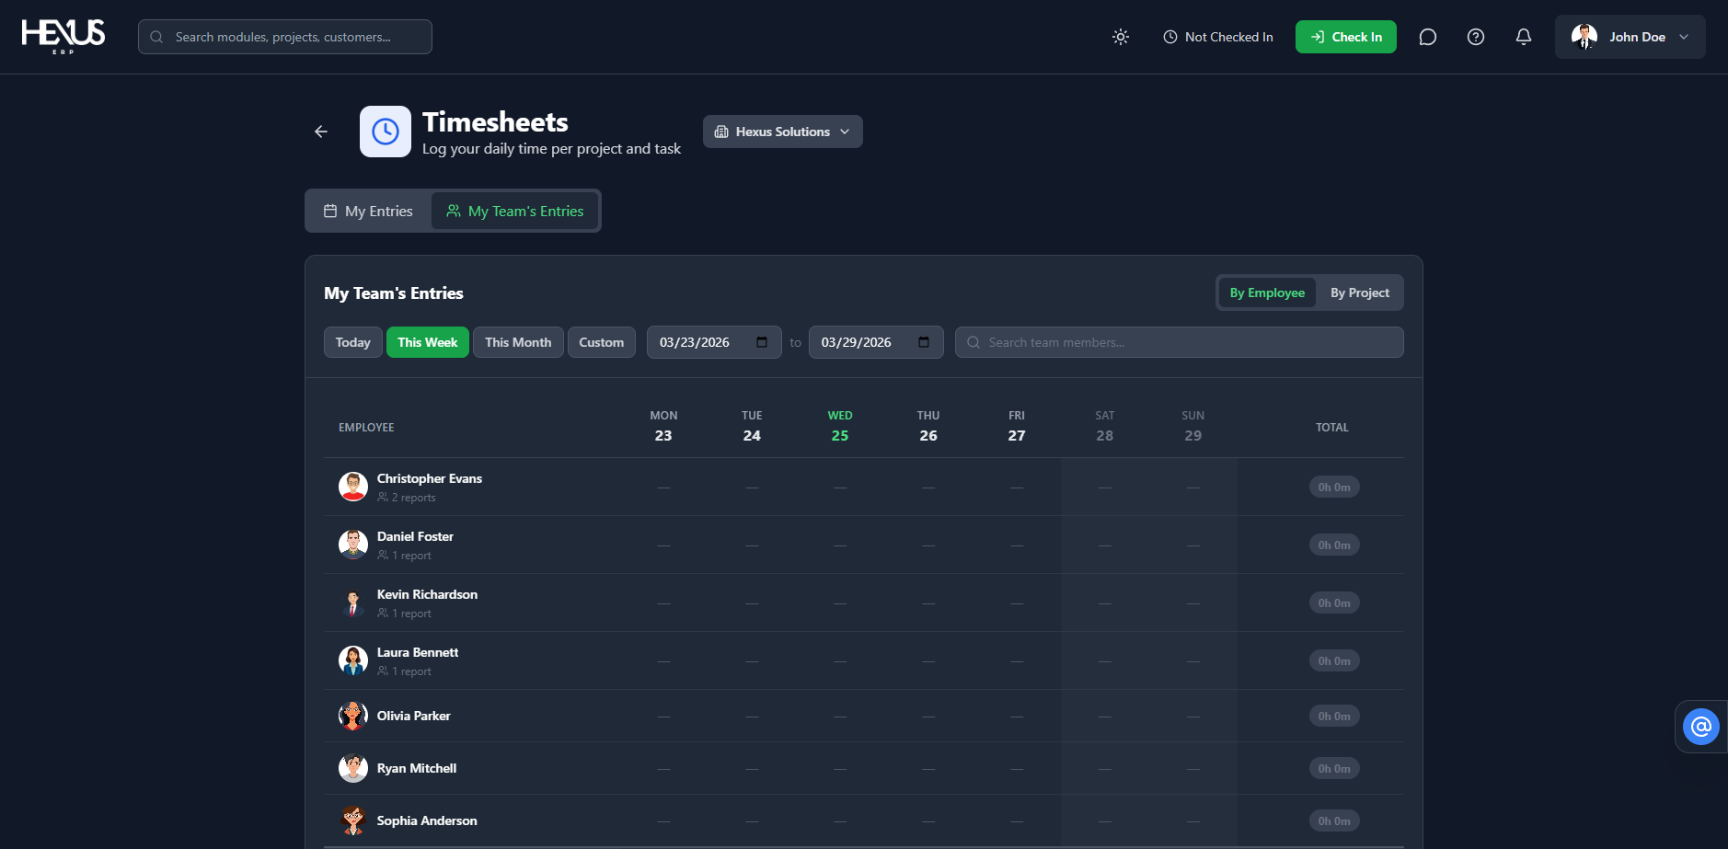This screenshot has width=1728, height=849.
Task: Open the blue @ assistant widget
Action: point(1701,727)
